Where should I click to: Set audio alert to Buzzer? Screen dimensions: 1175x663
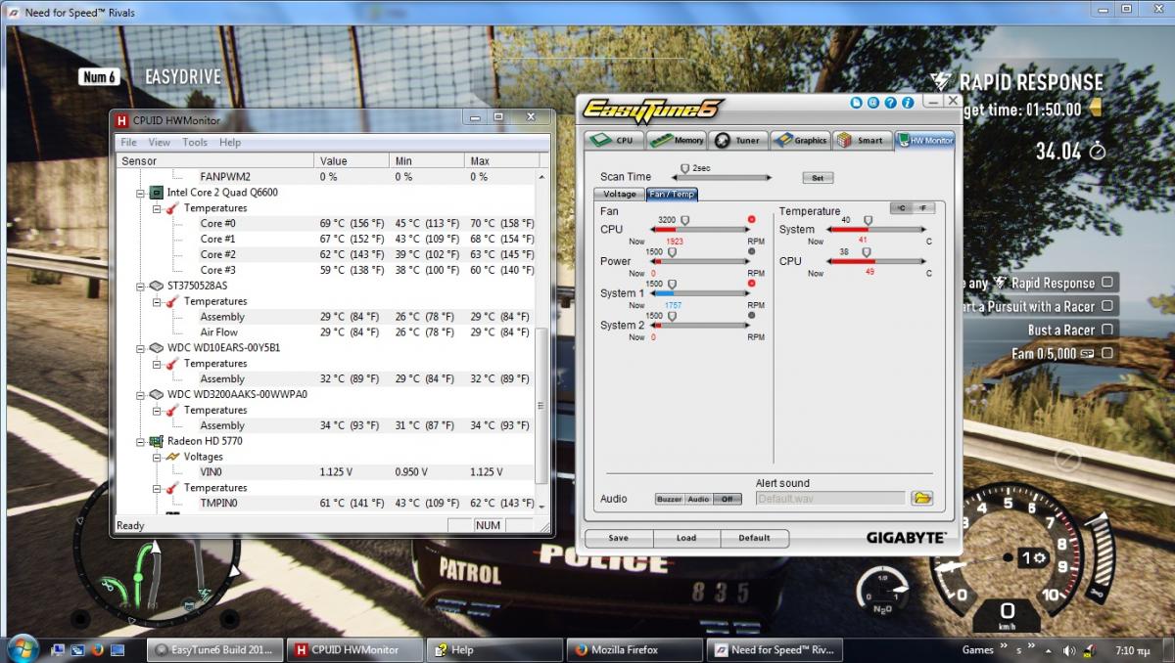click(x=670, y=499)
